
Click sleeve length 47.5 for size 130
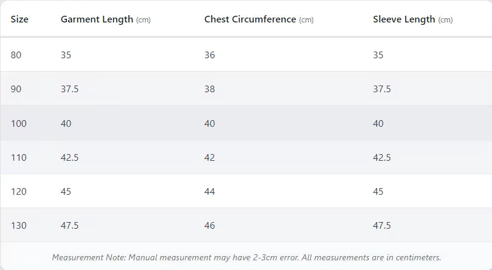382,226
